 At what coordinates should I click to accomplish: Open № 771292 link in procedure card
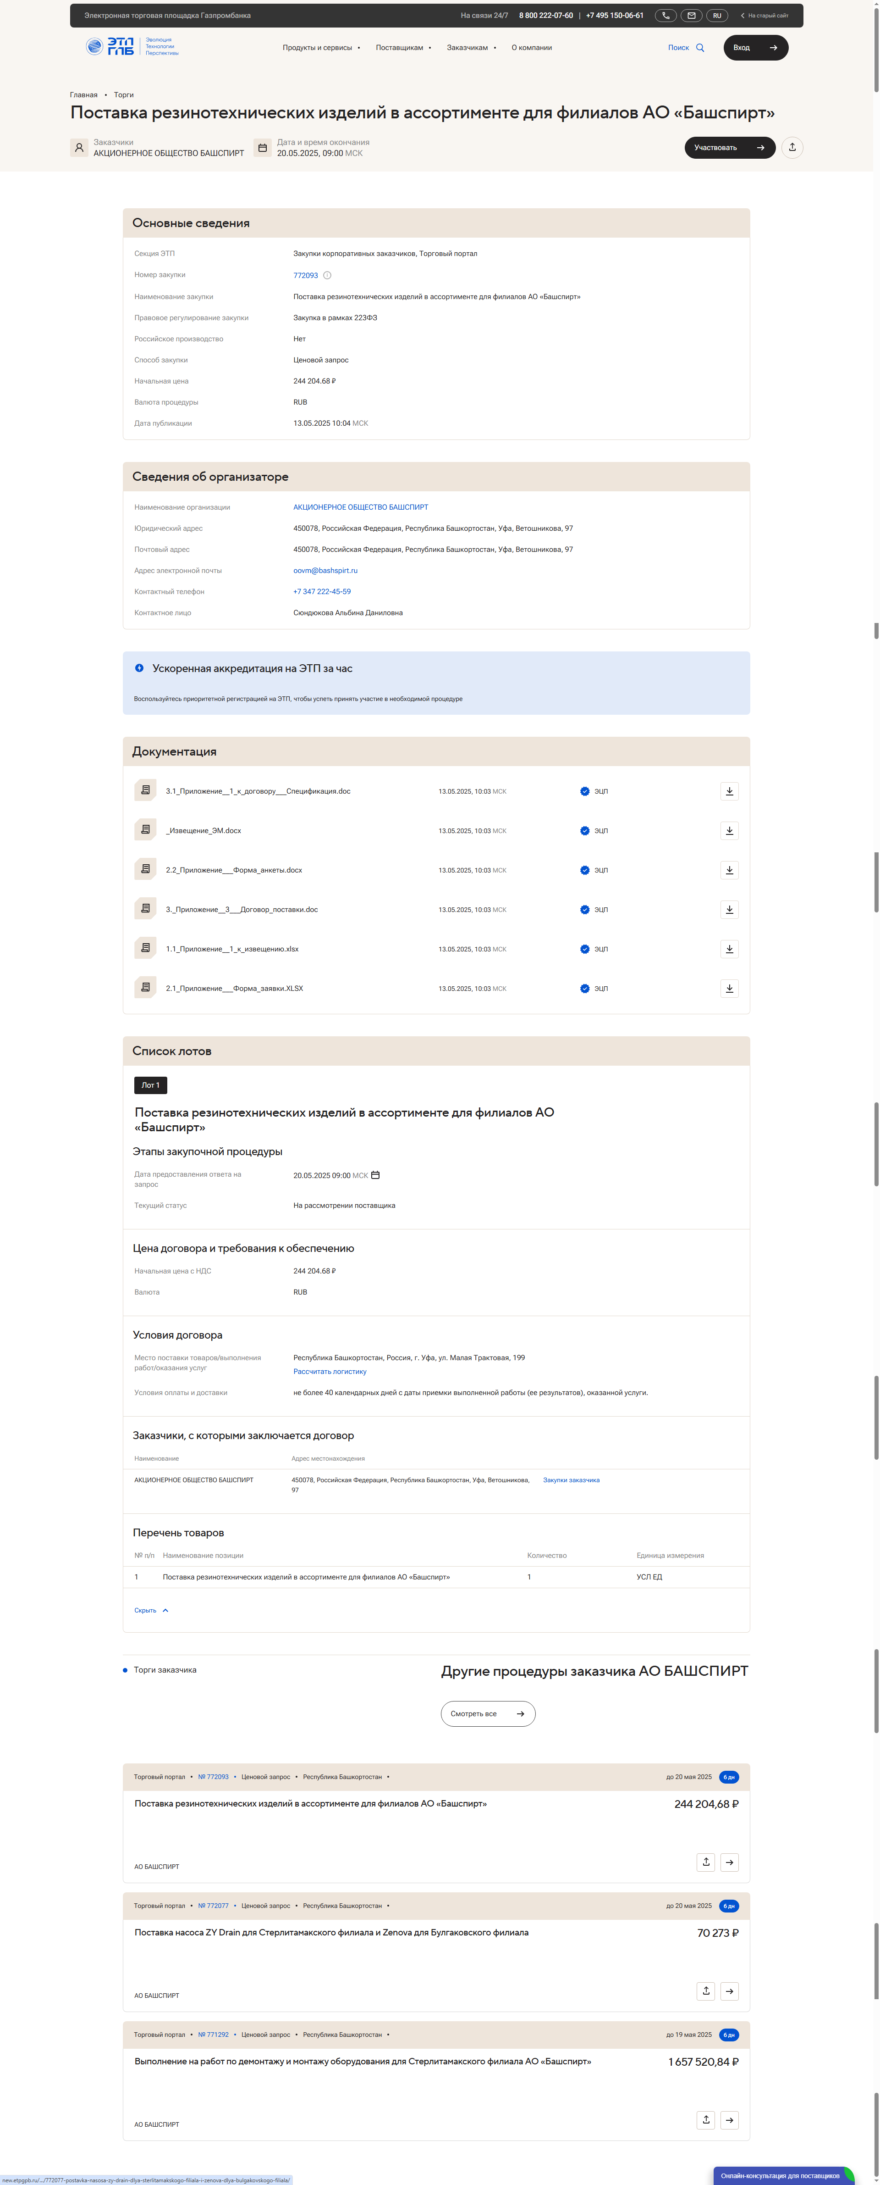pos(214,2034)
